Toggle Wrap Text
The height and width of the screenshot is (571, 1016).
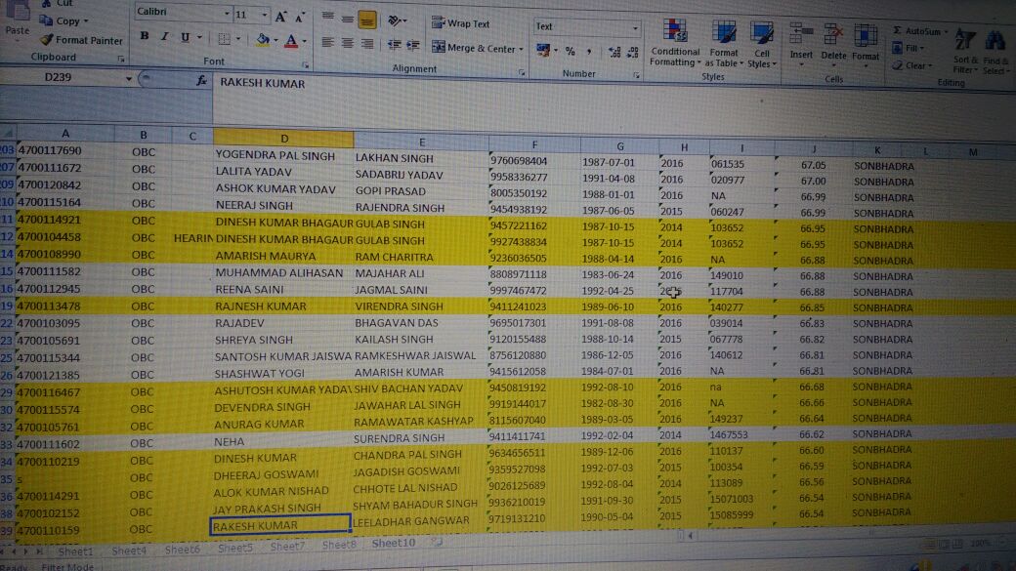(x=461, y=23)
